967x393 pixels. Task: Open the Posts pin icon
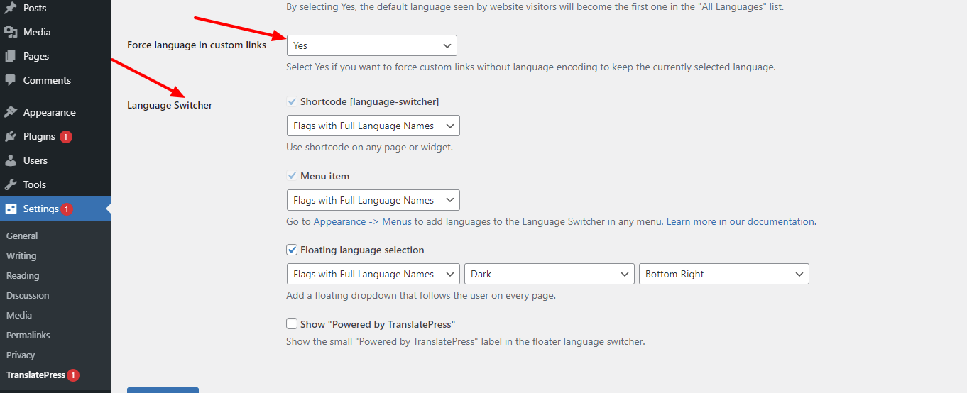pyautogui.click(x=11, y=8)
